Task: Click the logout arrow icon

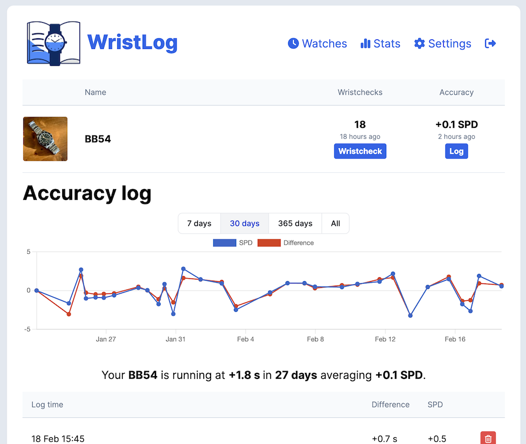Action: click(x=490, y=43)
